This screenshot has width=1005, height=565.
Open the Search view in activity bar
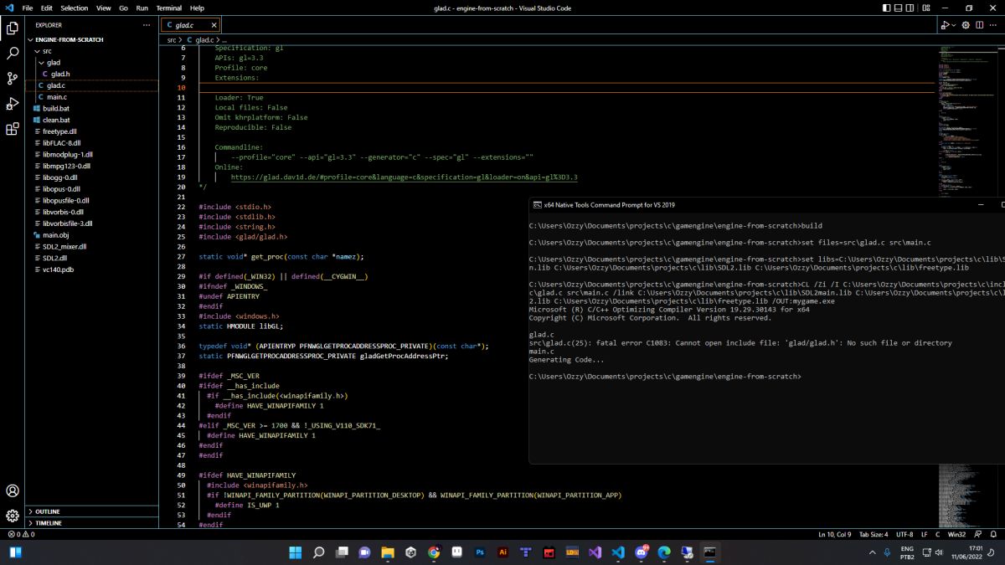coord(13,53)
